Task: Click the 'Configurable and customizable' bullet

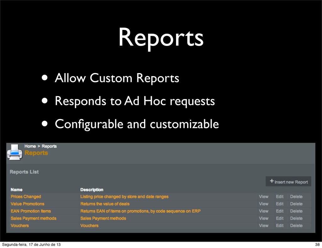Action: [137, 124]
